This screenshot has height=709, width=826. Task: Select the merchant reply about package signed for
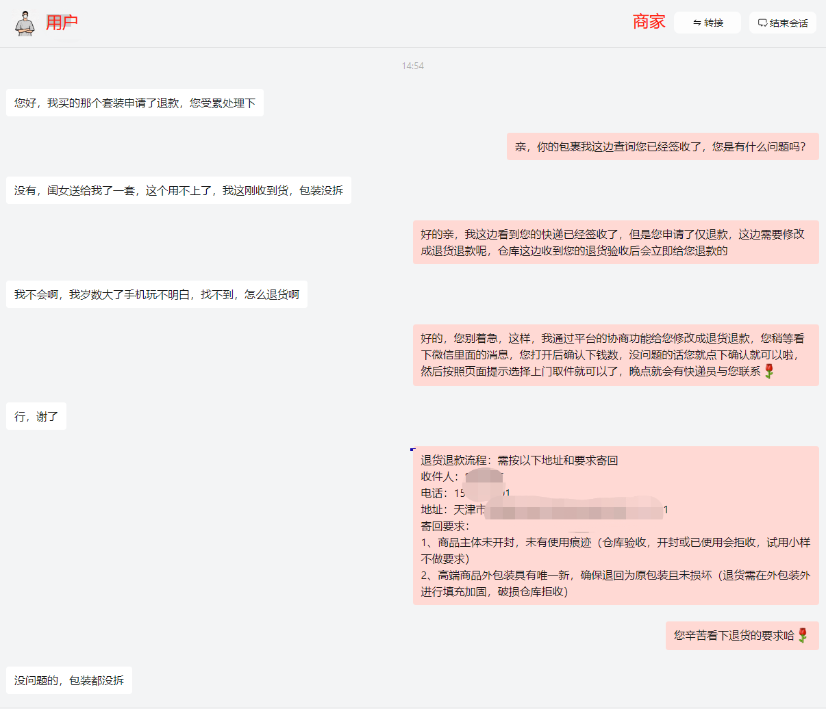pyautogui.click(x=662, y=146)
